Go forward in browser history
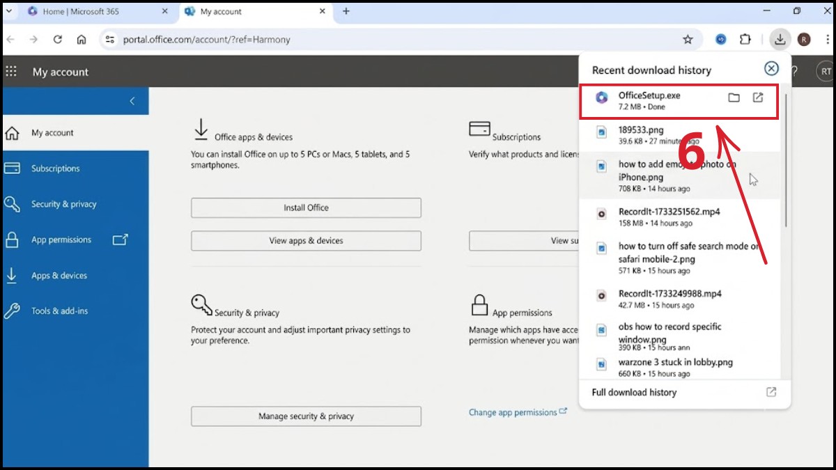This screenshot has height=470, width=836. click(33, 40)
